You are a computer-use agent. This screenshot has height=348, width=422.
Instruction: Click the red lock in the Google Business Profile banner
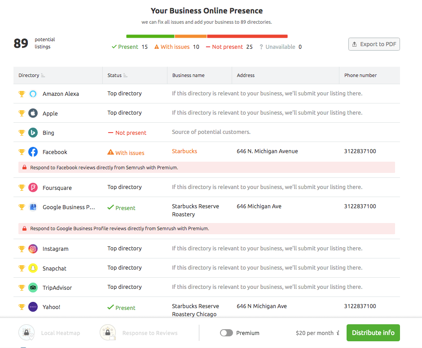click(x=24, y=228)
